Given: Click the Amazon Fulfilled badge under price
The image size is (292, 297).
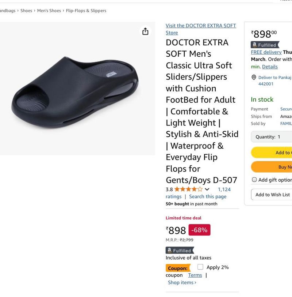Looking at the screenshot, I should [180, 251].
